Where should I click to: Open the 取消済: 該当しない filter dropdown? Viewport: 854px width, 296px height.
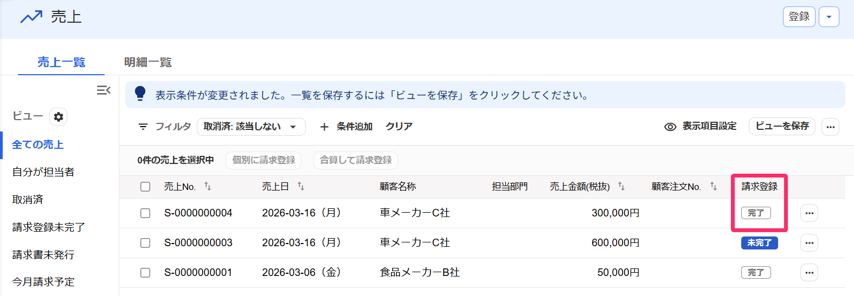click(251, 127)
